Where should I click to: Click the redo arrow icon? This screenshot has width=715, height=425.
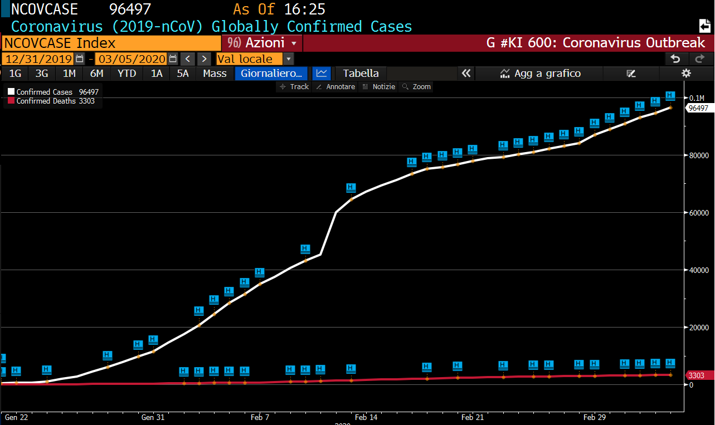click(x=700, y=59)
